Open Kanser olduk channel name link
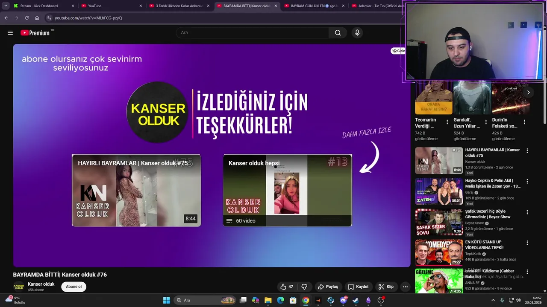547x307 pixels. (41, 284)
